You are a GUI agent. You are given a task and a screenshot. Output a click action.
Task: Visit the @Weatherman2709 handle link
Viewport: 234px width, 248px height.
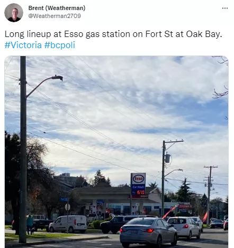[x=55, y=16]
